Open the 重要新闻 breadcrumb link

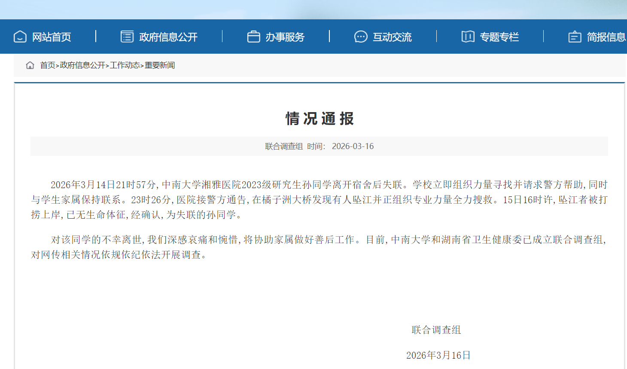click(160, 65)
